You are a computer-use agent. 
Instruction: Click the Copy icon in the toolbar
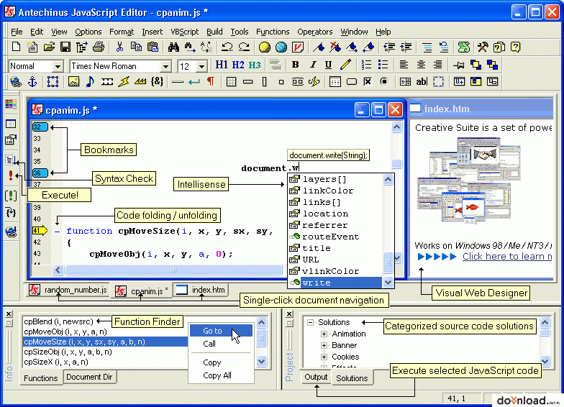pos(136,47)
